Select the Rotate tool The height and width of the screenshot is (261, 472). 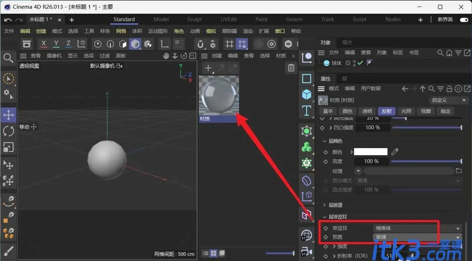point(8,131)
